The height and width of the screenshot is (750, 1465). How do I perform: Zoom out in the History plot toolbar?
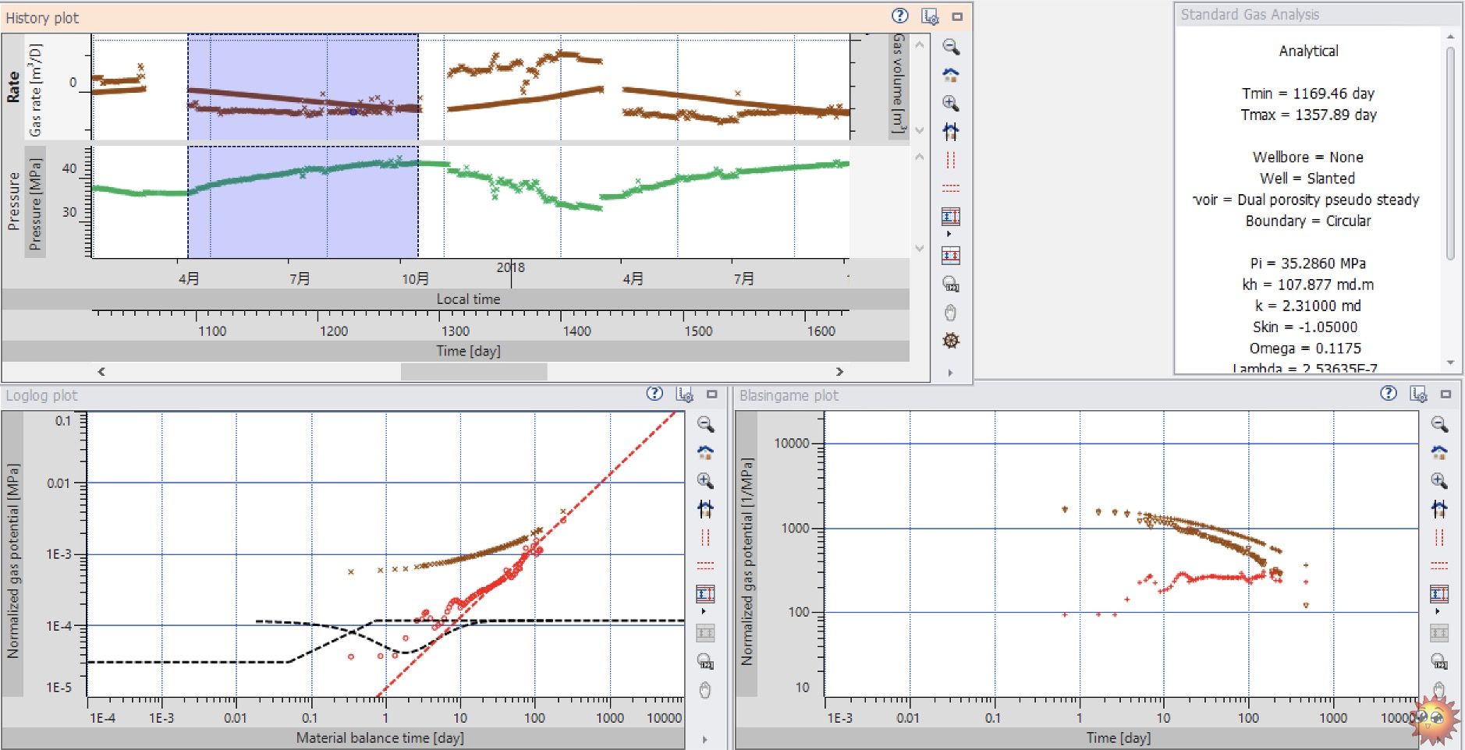click(x=951, y=47)
